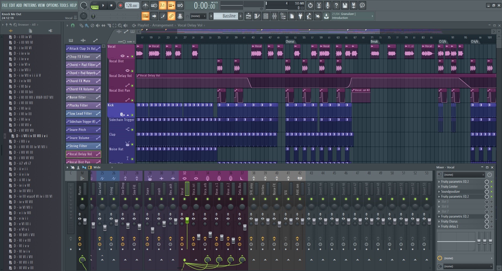Toggle the metronome in the top toolbar
The image size is (502, 271).
click(145, 5)
